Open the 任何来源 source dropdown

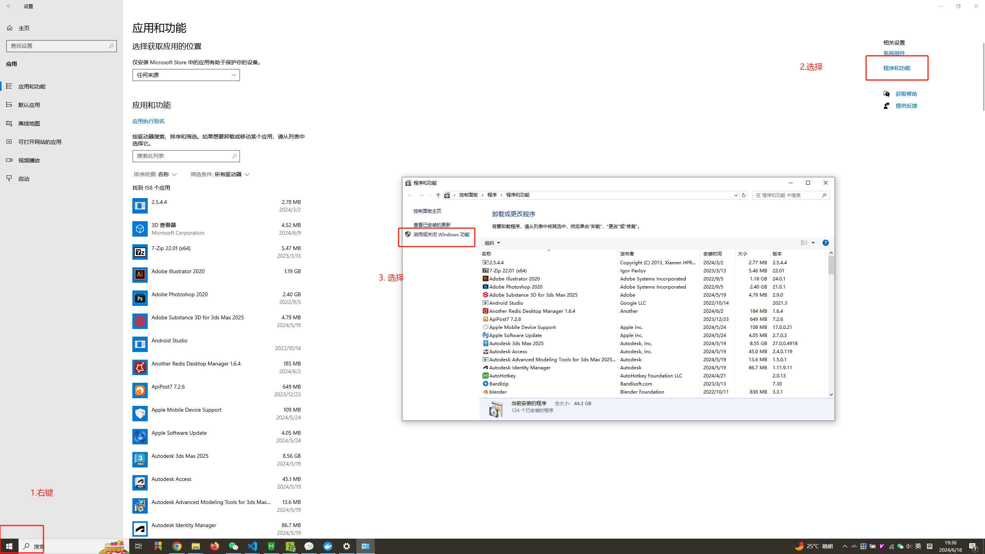[x=186, y=75]
